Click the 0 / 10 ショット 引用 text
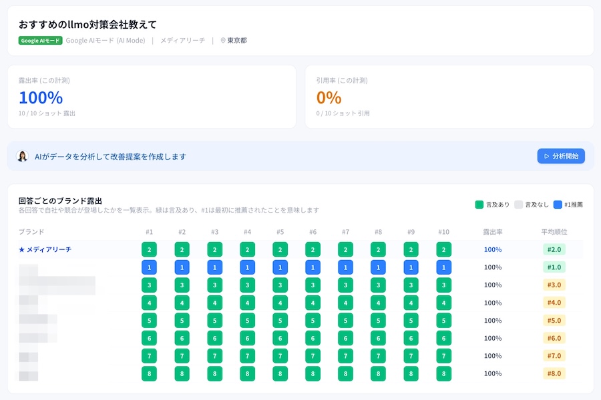Screen dimensions: 601x400 pos(343,113)
